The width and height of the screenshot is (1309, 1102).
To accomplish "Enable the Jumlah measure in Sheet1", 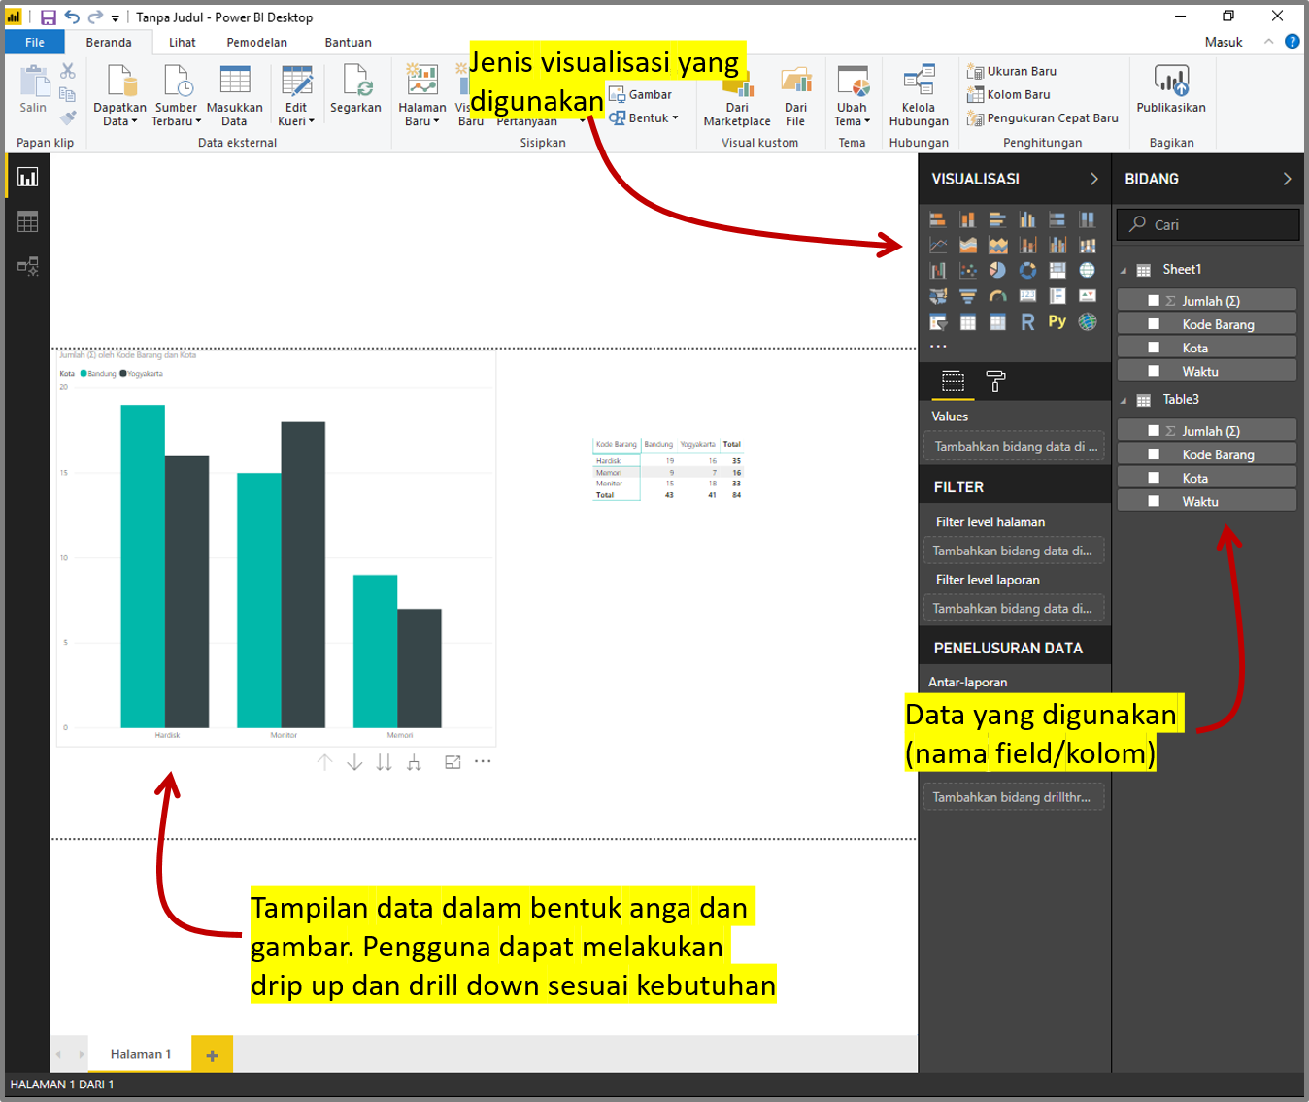I will [1154, 299].
